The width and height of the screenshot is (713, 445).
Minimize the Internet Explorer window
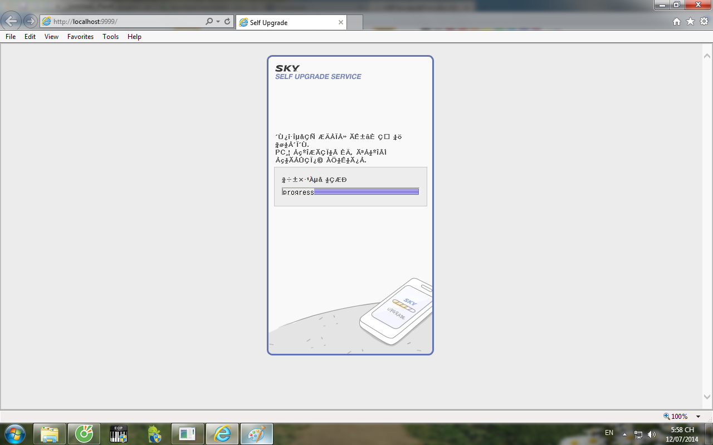point(662,4)
